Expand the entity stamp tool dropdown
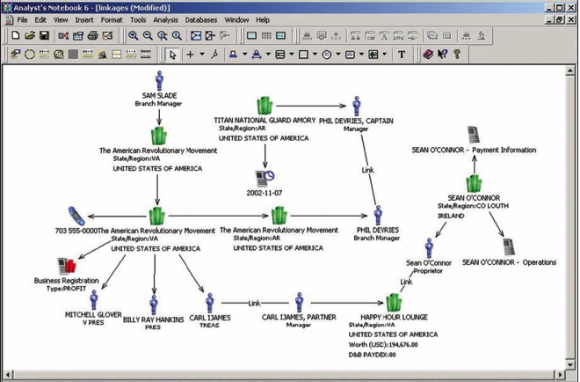580x382 pixels. pos(244,55)
